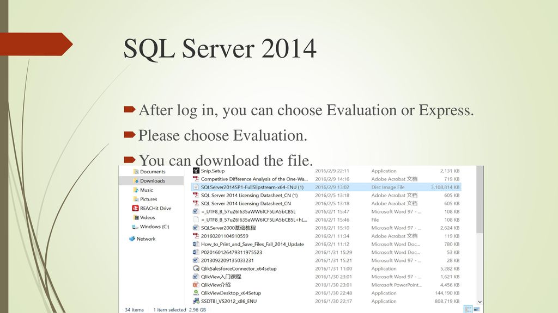Switch to large icons view in status bar
Image resolution: width=558 pixels, height=313 pixels.
476,309
